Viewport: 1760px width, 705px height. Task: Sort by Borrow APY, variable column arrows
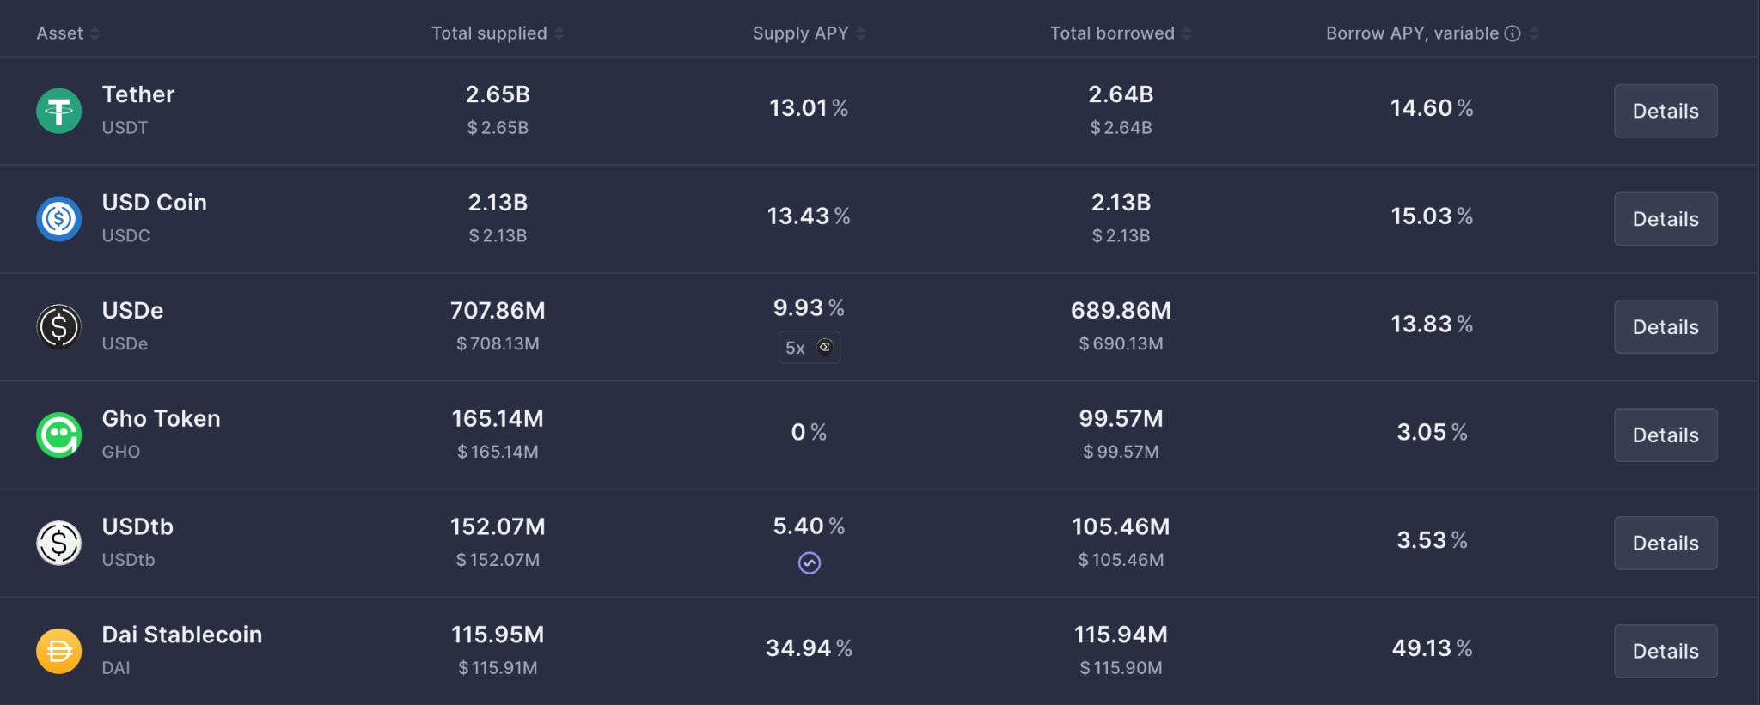[x=1533, y=33]
